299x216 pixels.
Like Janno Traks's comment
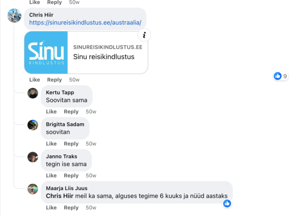(51, 175)
